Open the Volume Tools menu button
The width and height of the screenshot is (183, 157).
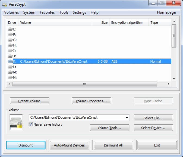pyautogui.click(x=109, y=128)
